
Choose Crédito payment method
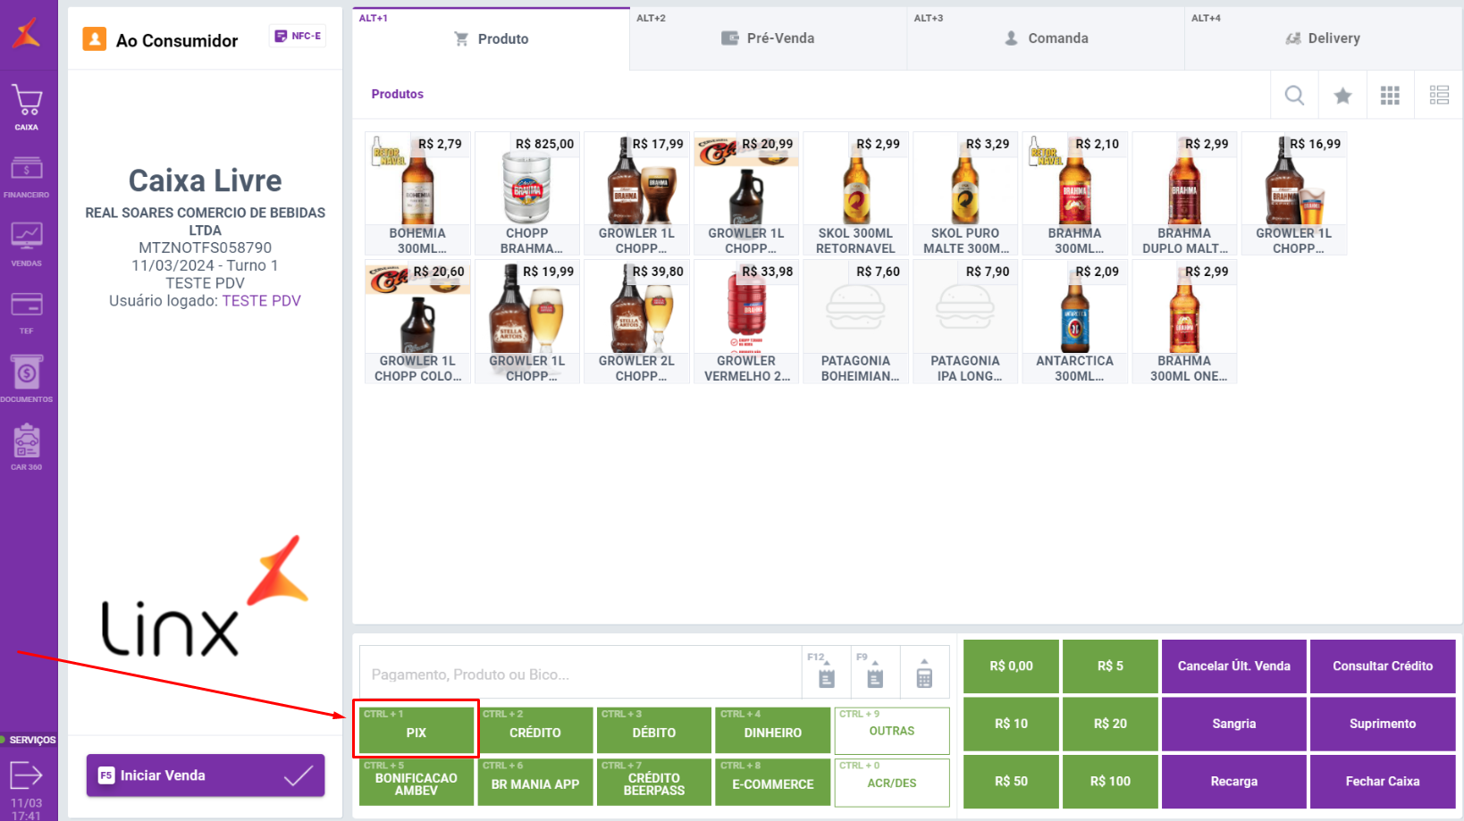[x=535, y=730]
